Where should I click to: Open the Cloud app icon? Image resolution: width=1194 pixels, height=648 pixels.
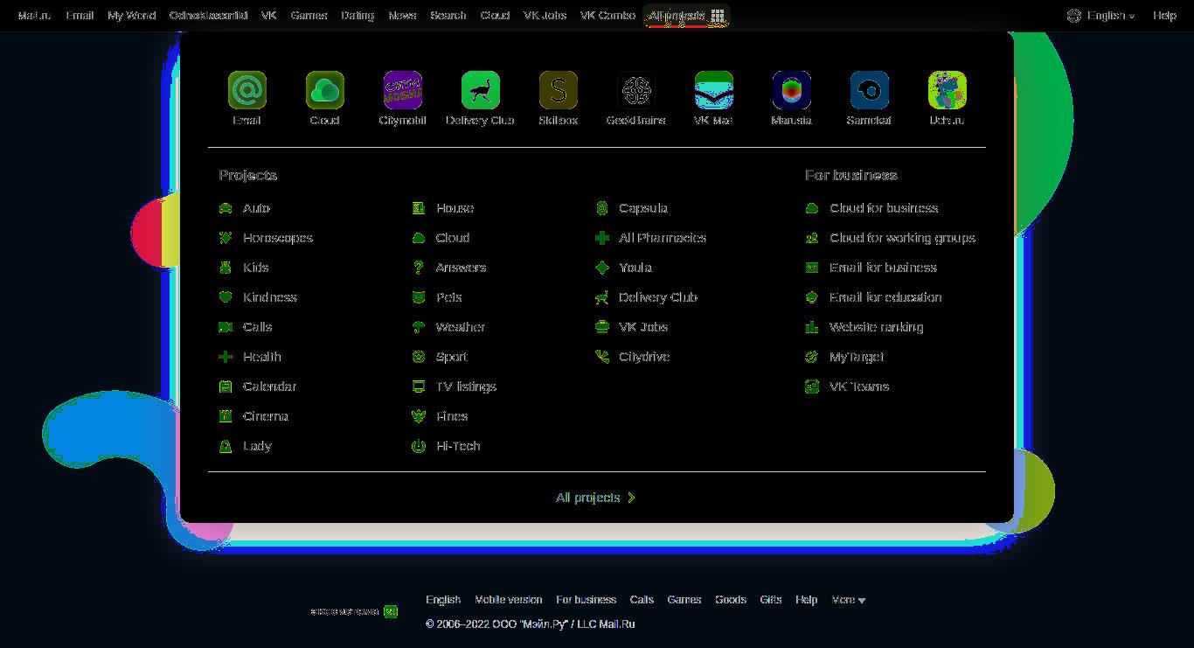pos(324,90)
